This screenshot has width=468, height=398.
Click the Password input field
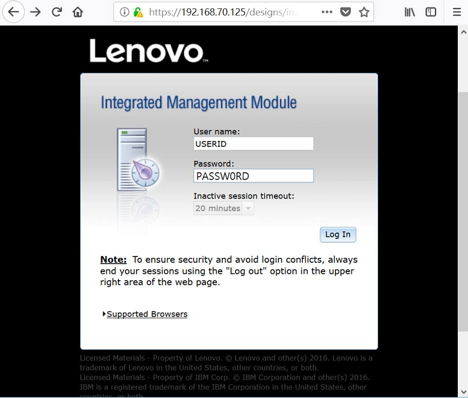click(253, 176)
